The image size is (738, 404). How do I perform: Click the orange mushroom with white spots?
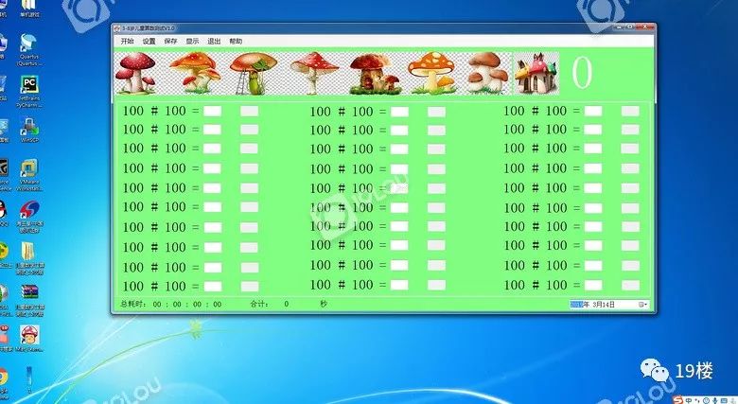pos(432,73)
